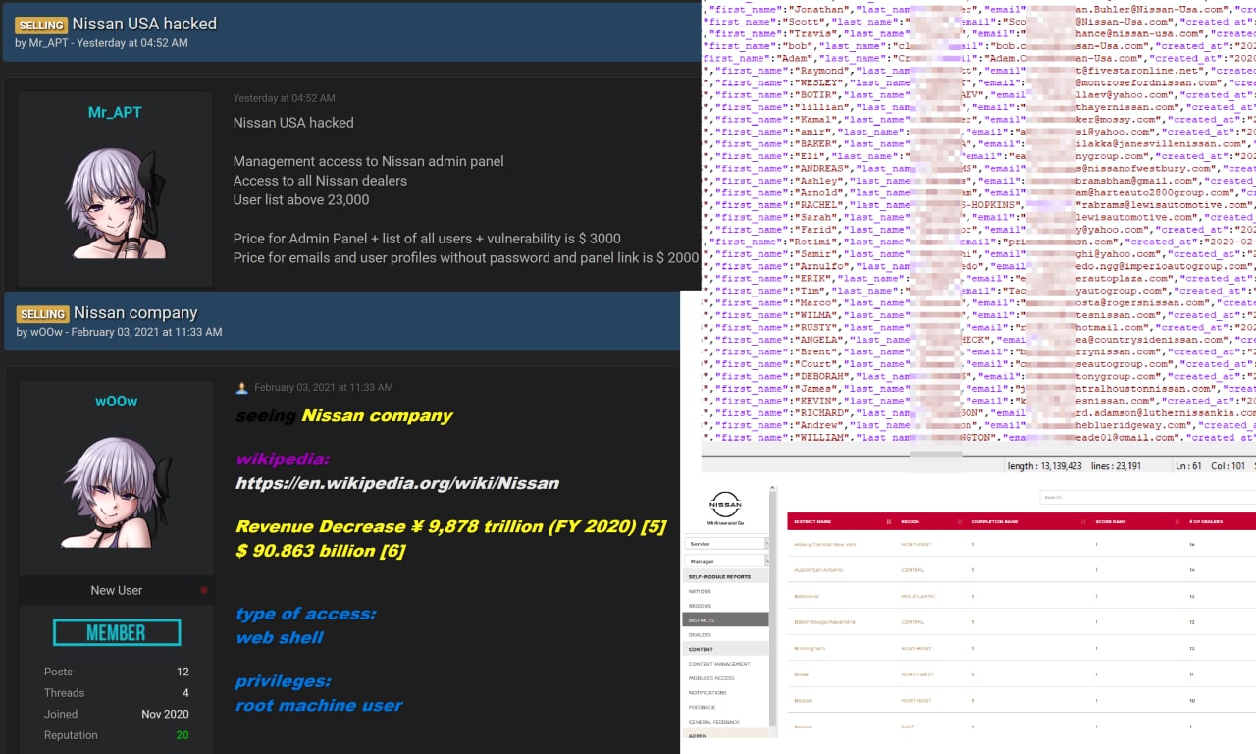Click NORTHEAST region in Albany row

pos(916,544)
